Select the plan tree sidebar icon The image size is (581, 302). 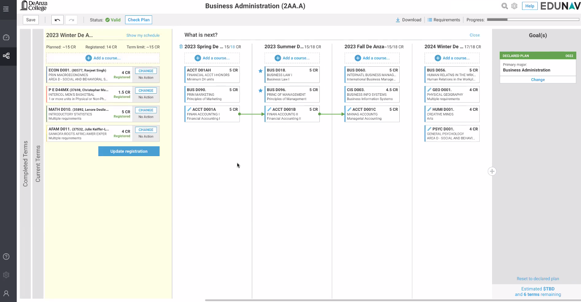(6, 56)
